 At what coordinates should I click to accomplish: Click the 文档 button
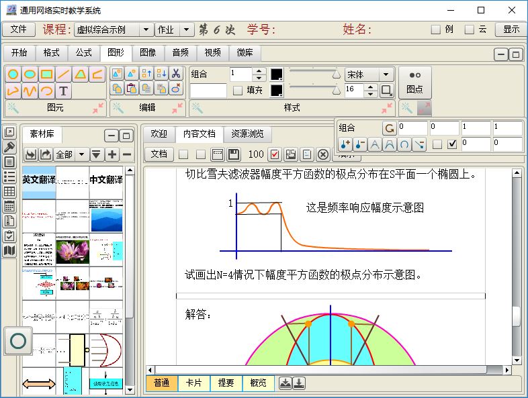click(159, 154)
